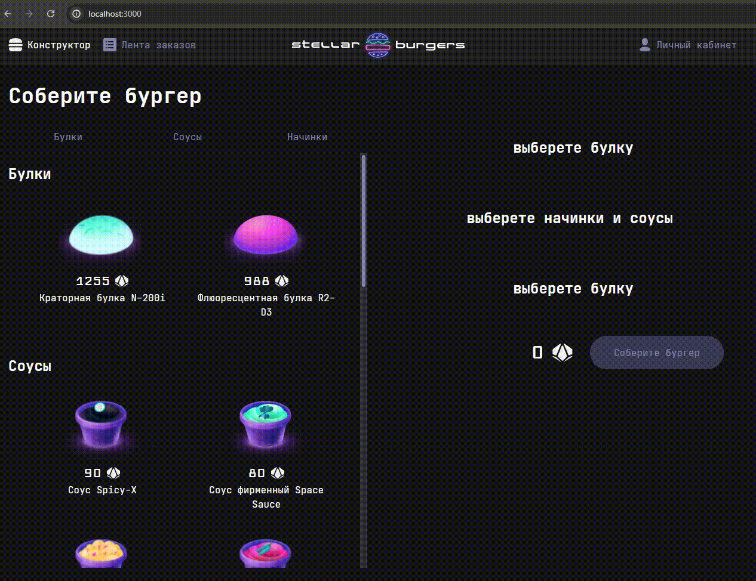
Task: Click the currency icon next to price 988
Action: [x=282, y=281]
